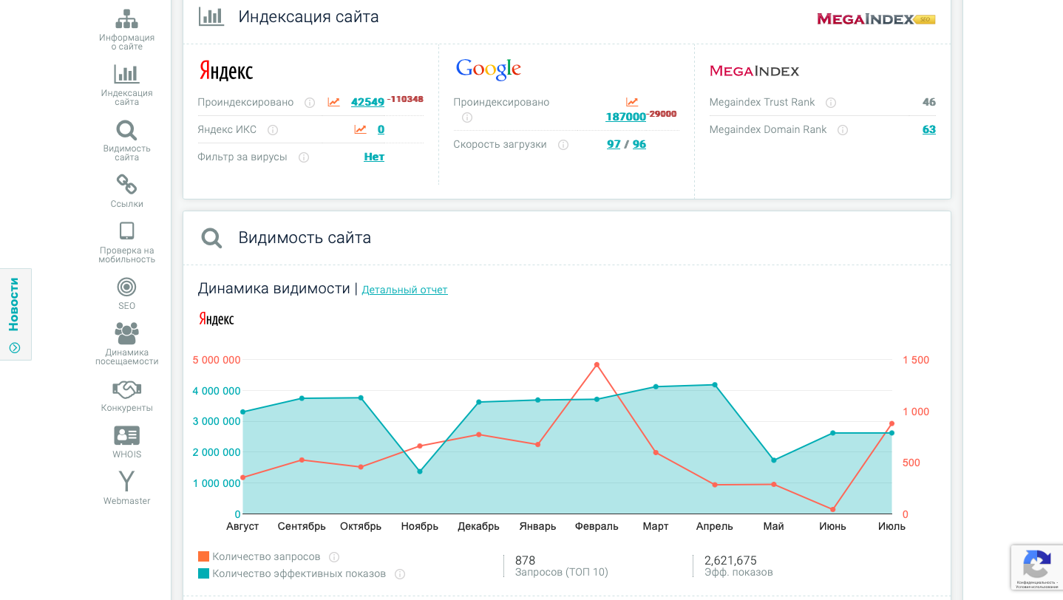Show info for Yandex Проиндексировано

(x=310, y=103)
